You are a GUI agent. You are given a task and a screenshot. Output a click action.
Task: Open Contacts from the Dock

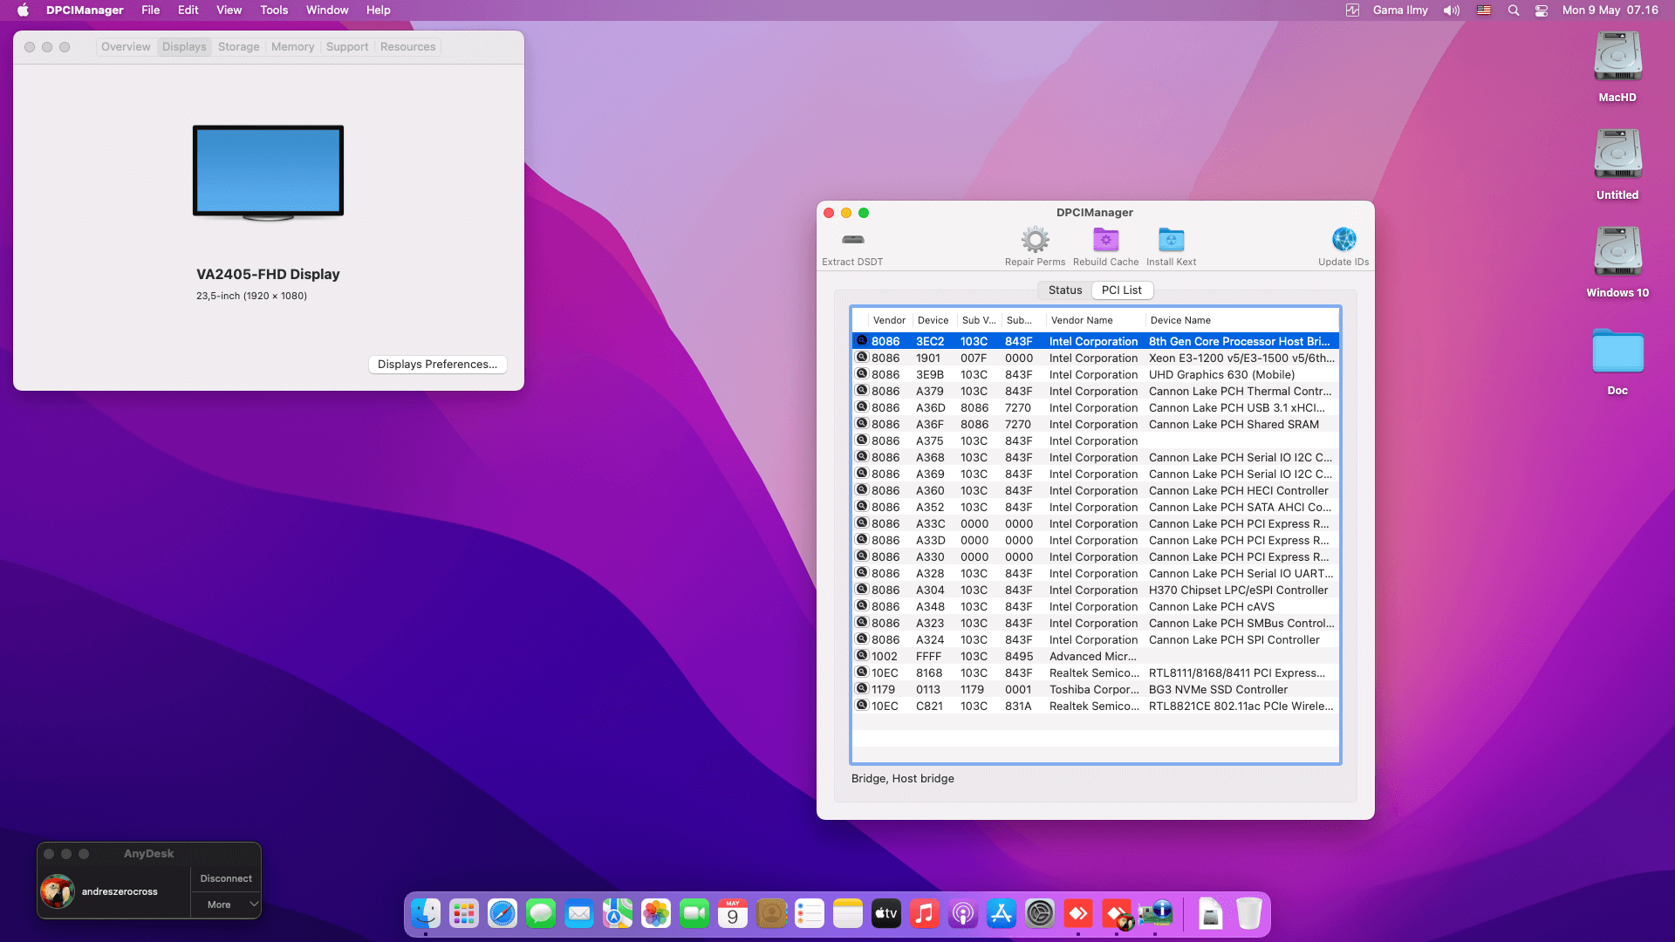point(771,913)
